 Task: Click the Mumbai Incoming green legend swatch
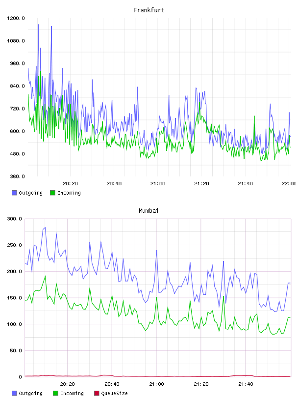[55, 393]
